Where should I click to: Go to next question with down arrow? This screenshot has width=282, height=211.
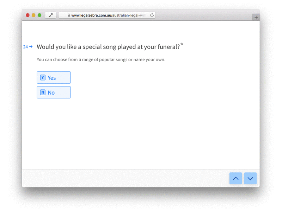[250, 178]
